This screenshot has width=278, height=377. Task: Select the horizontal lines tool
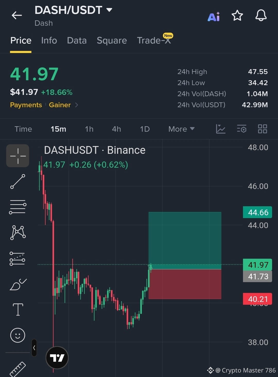pyautogui.click(x=18, y=207)
